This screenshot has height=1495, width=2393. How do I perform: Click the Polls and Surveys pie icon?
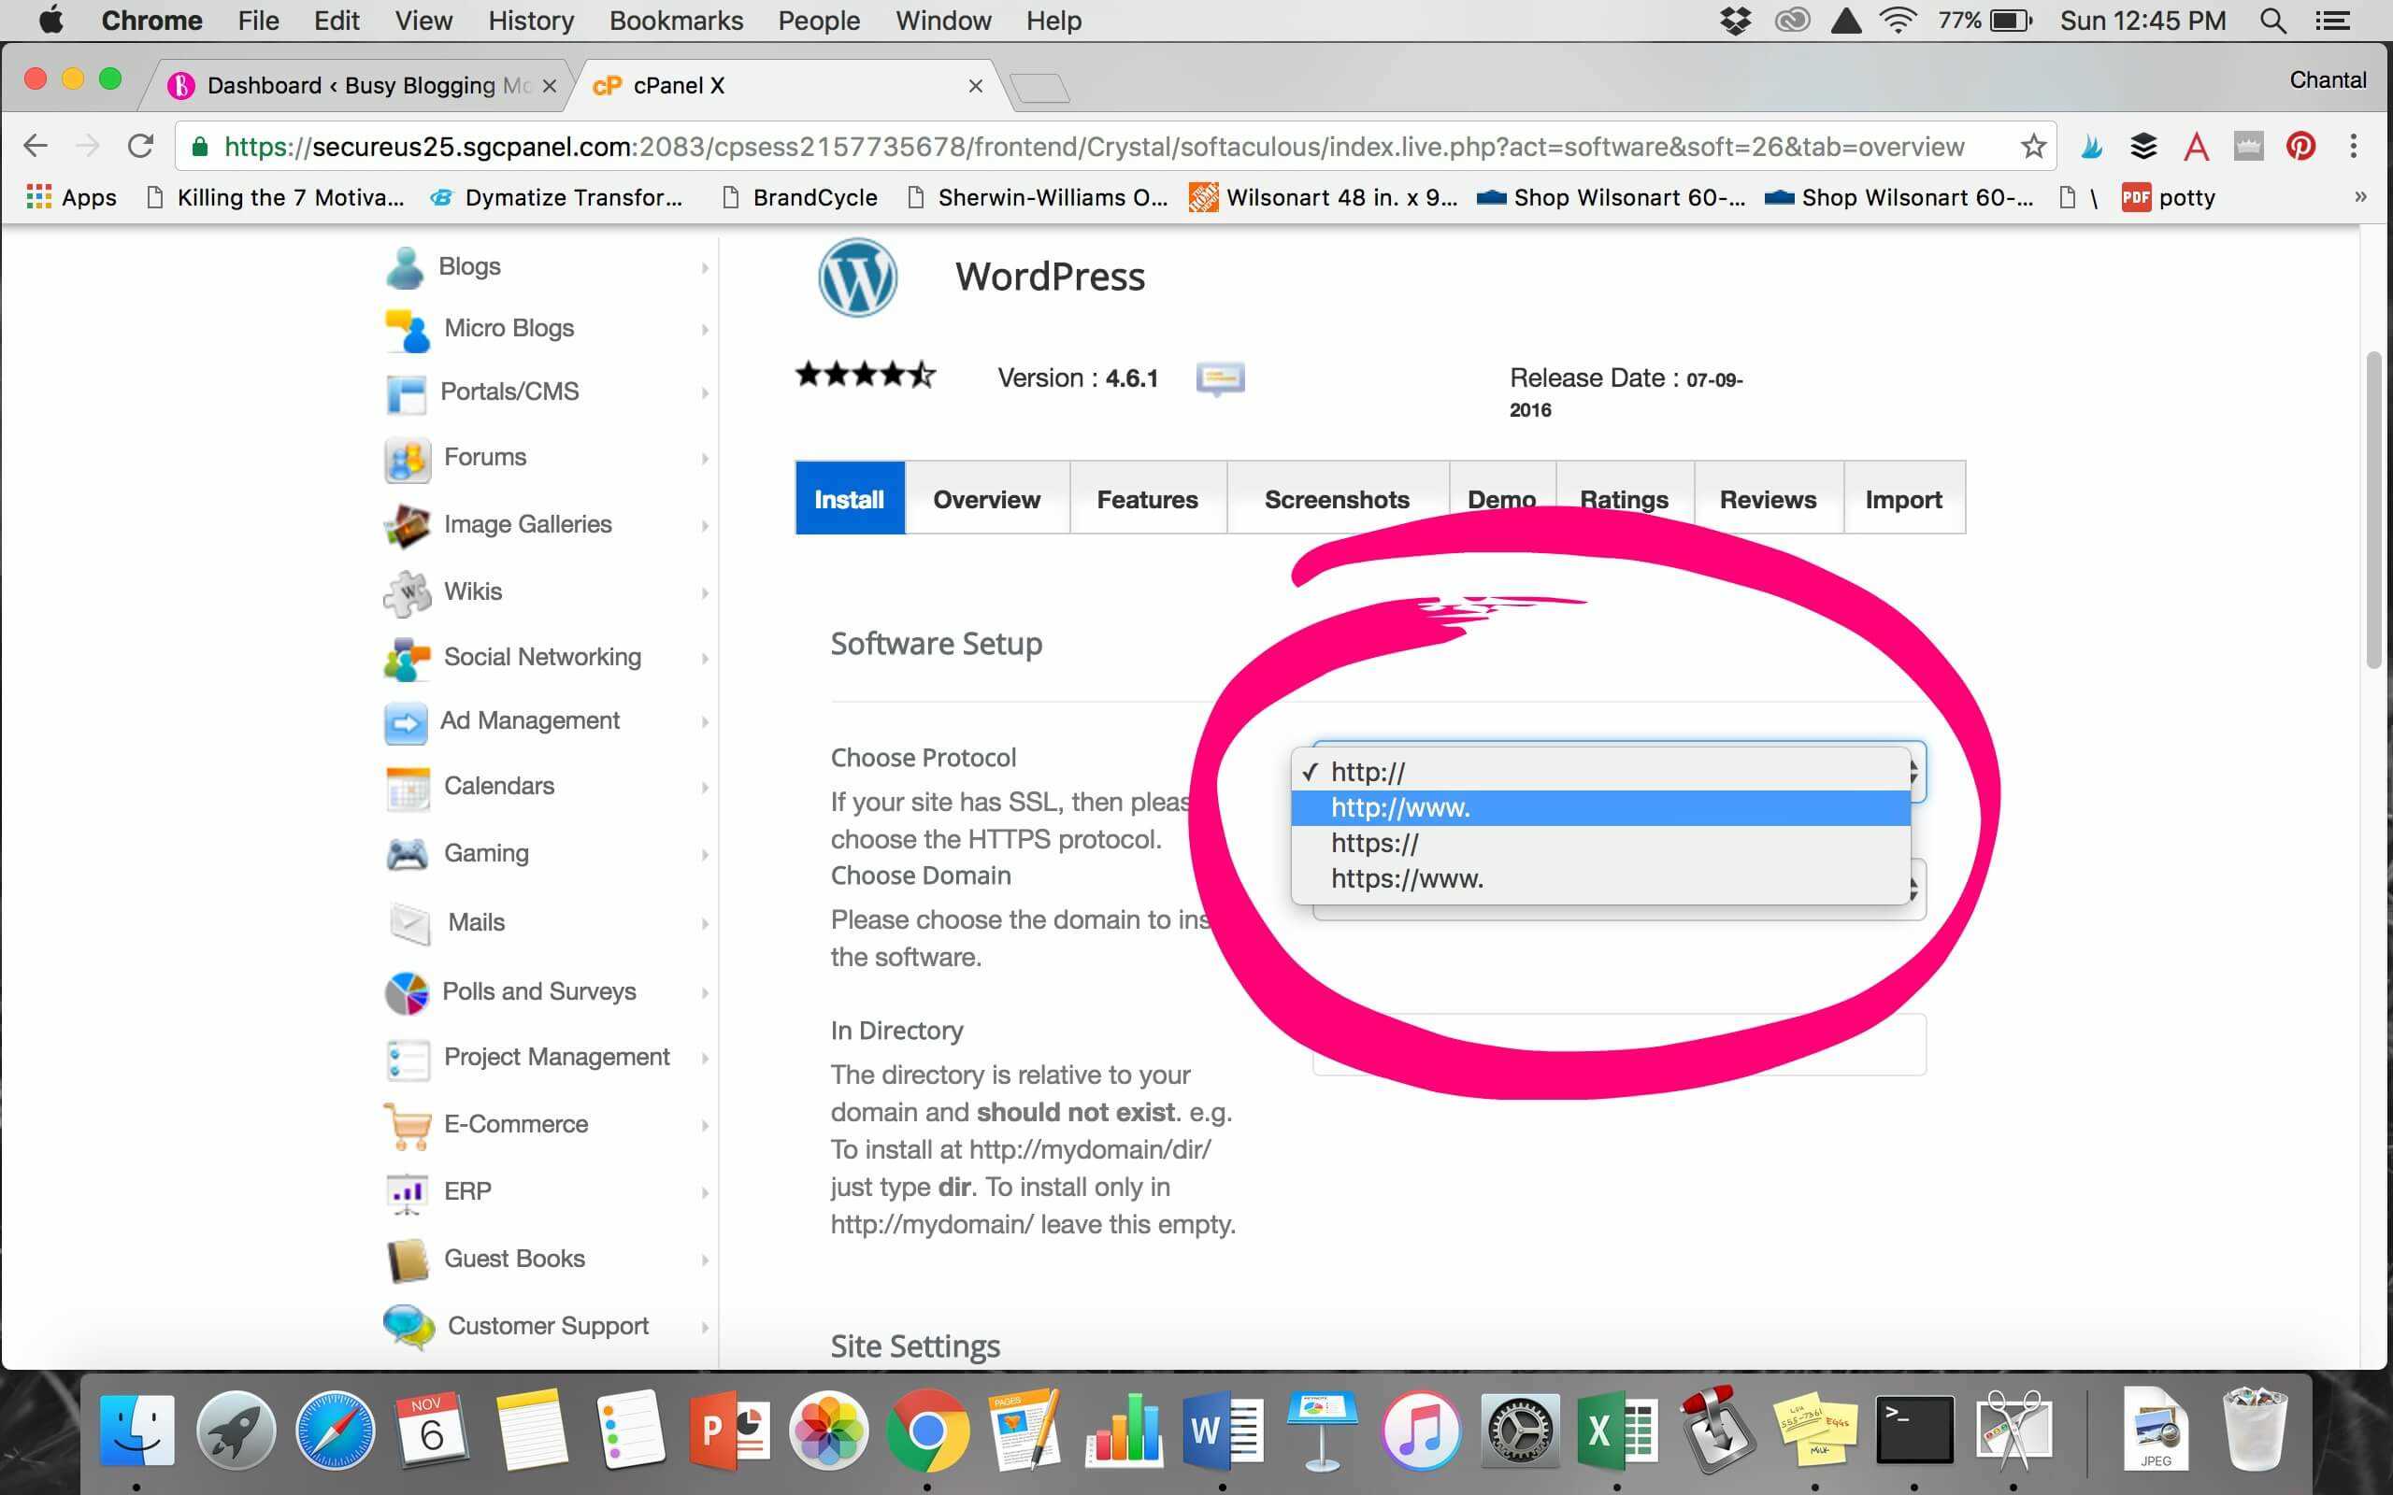pos(407,992)
